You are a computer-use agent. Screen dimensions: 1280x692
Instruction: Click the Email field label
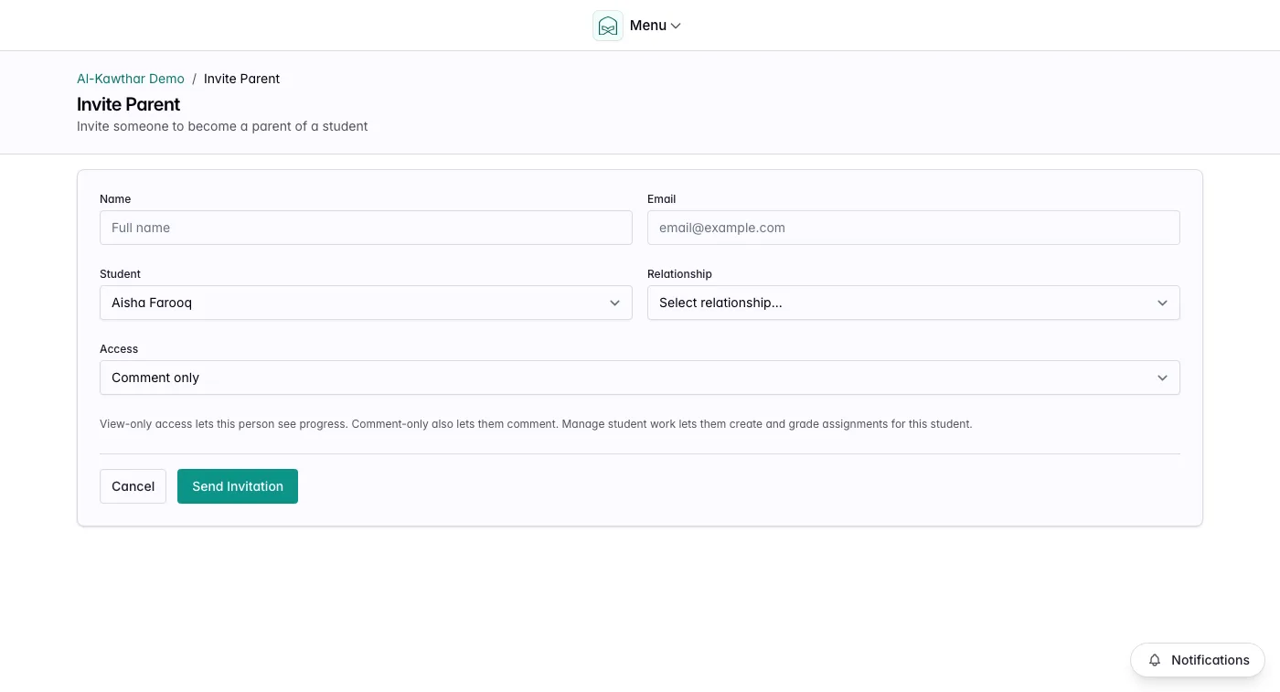pyautogui.click(x=662, y=199)
